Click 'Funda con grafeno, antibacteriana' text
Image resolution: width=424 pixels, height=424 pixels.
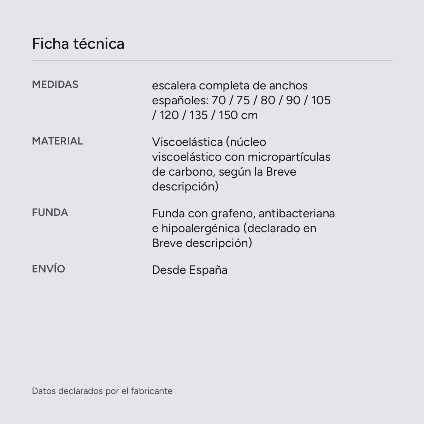point(243,213)
